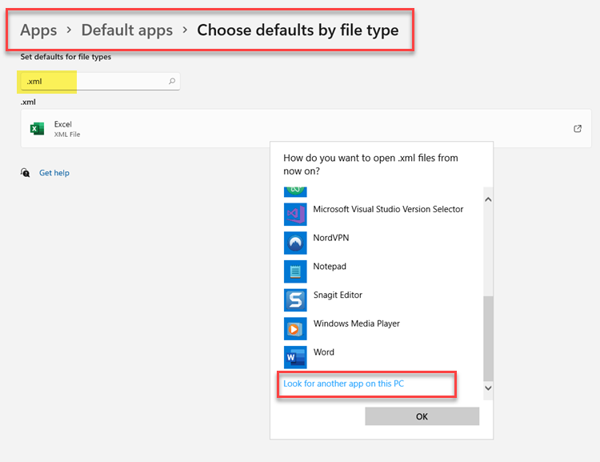Open Look for another app on this PC
This screenshot has height=462, width=600.
(x=343, y=384)
